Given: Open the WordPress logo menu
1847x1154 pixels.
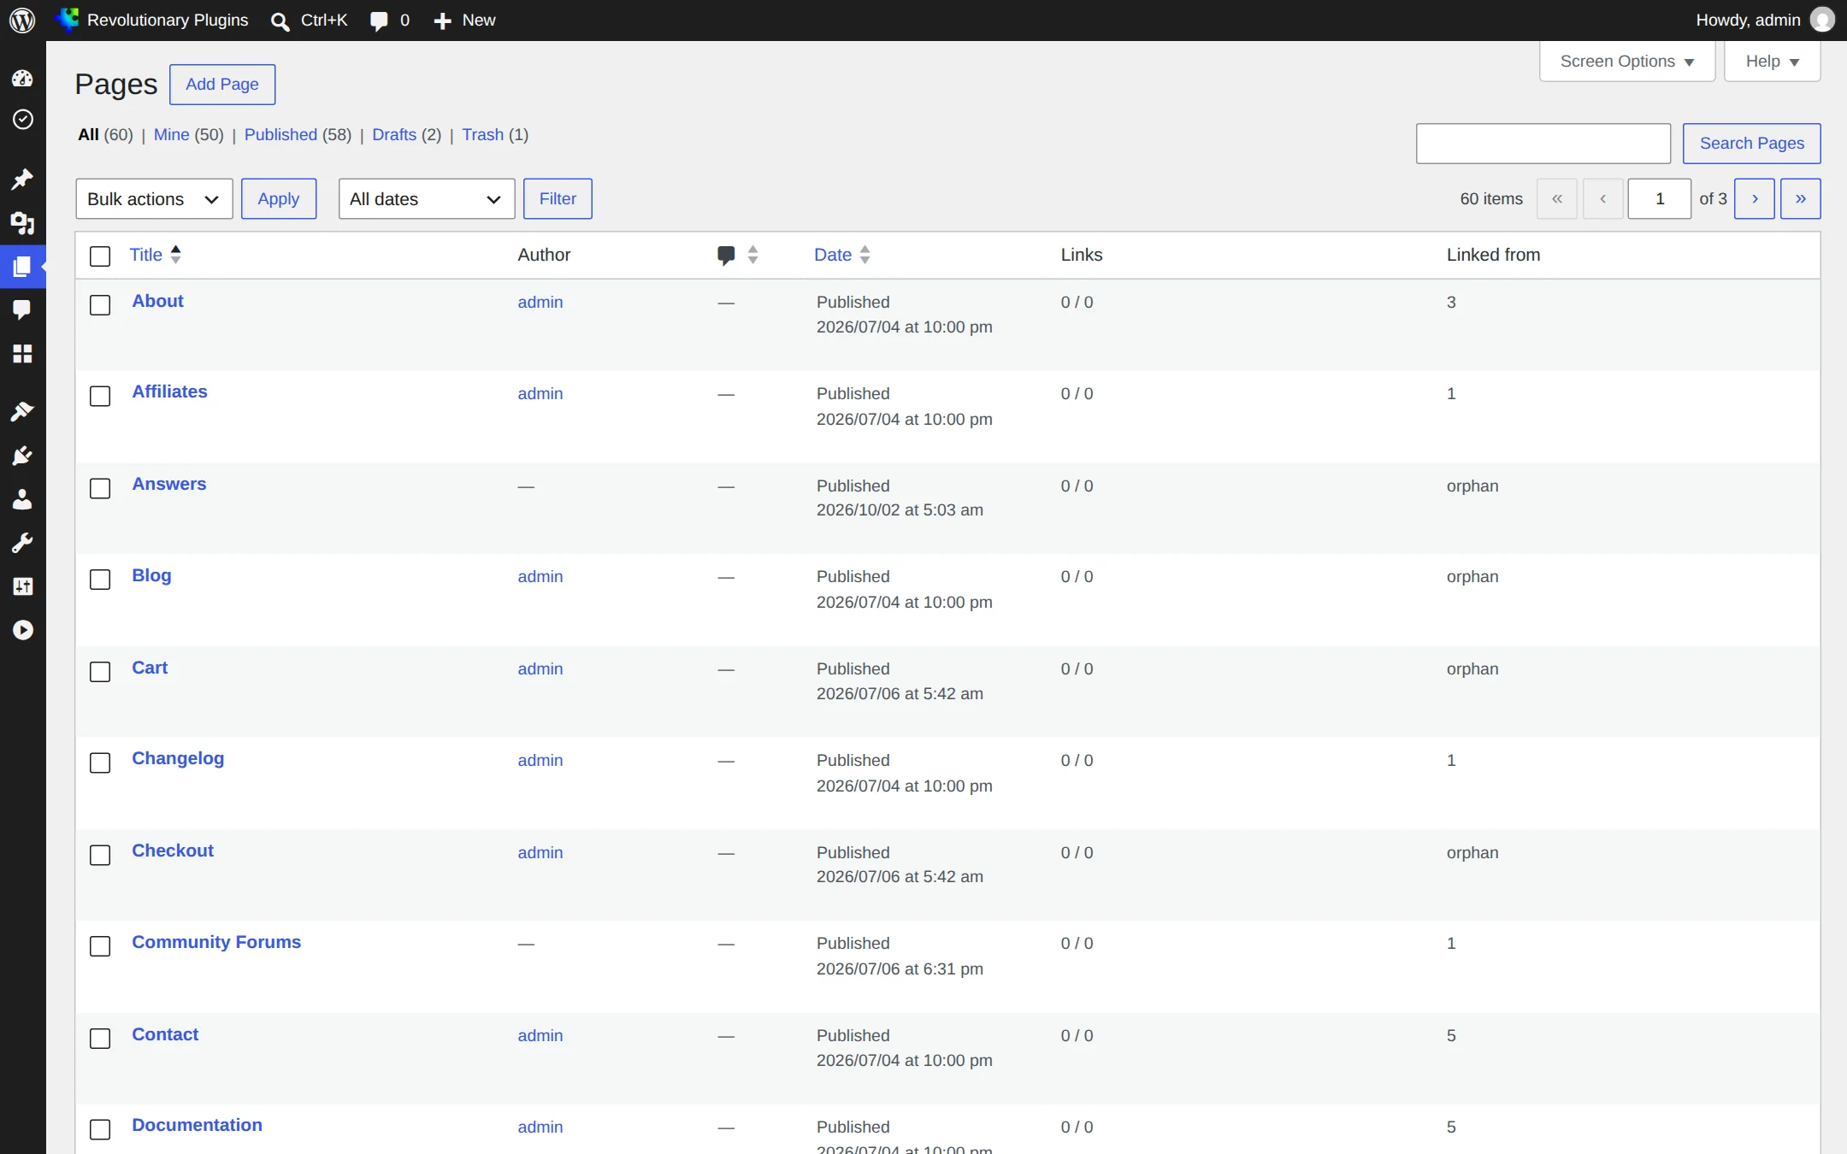Looking at the screenshot, I should 22,20.
